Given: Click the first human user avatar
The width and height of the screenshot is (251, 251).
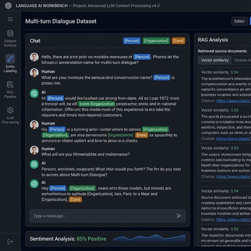Looking at the screenshot, I should click(34, 57).
